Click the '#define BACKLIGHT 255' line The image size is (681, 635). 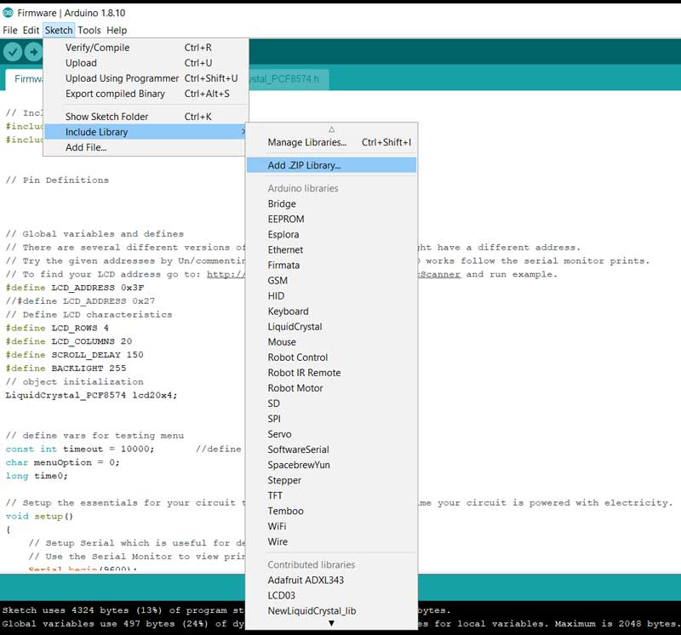[x=66, y=369]
